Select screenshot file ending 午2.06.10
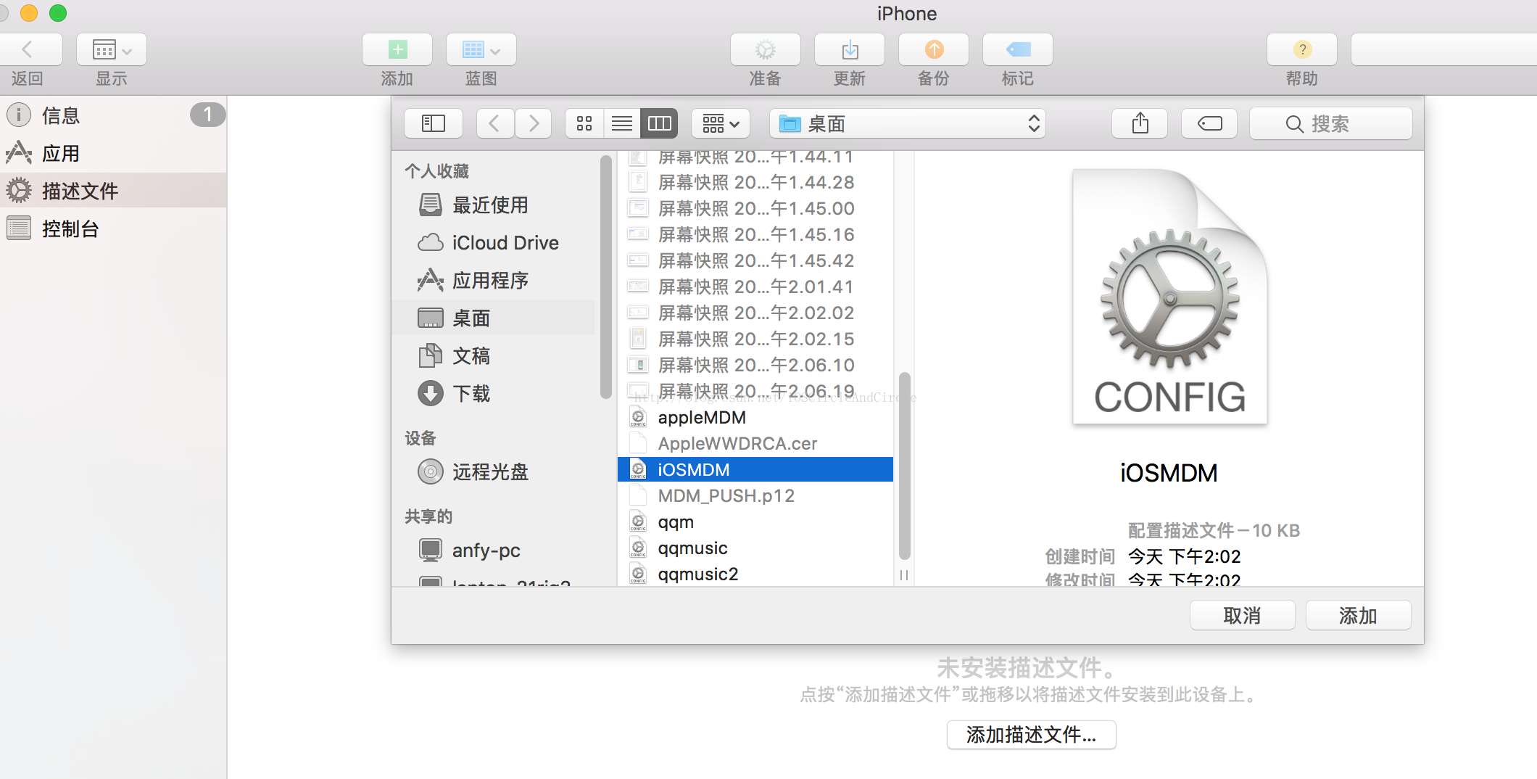1537x779 pixels. pyautogui.click(x=755, y=366)
